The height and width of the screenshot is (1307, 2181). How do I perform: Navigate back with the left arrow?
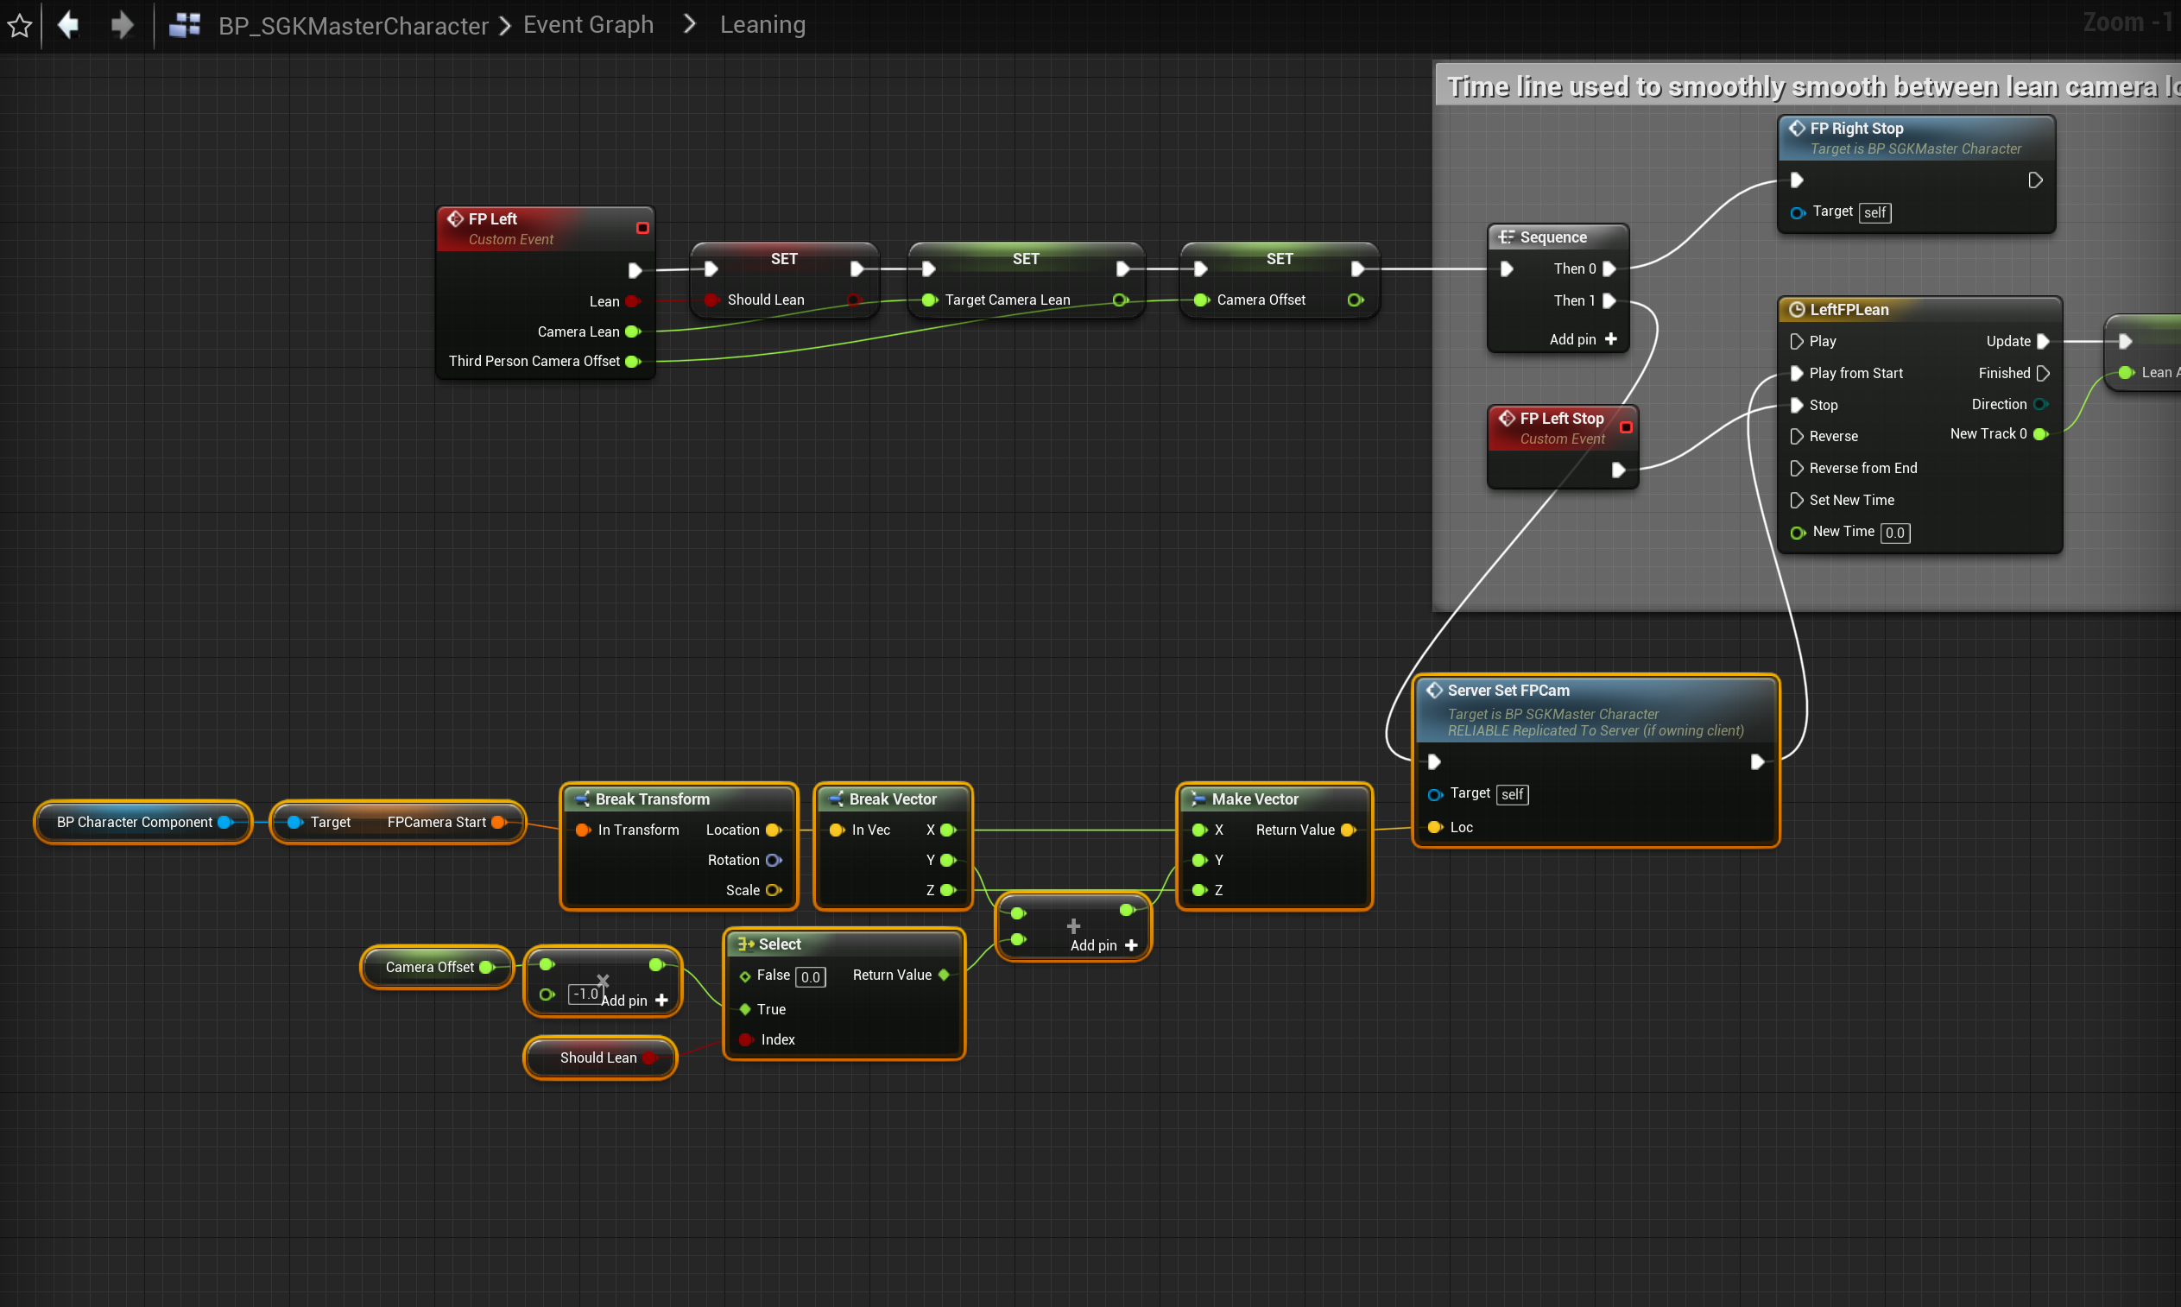pos(68,25)
